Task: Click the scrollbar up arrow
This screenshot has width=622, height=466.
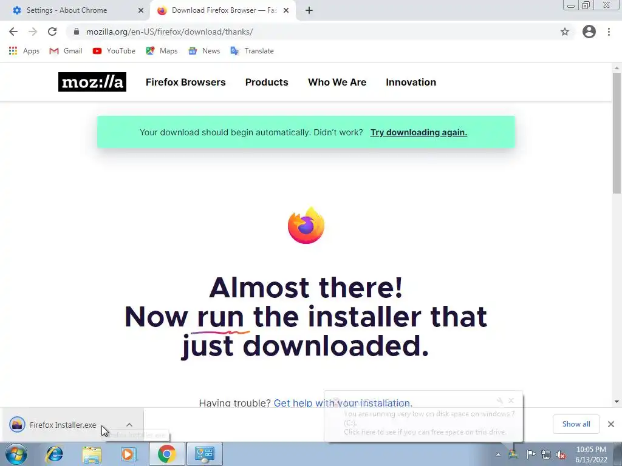Action: (x=617, y=68)
